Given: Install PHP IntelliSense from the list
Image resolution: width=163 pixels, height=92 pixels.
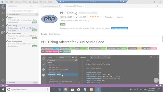Looking at the screenshot, I should point(35,38).
